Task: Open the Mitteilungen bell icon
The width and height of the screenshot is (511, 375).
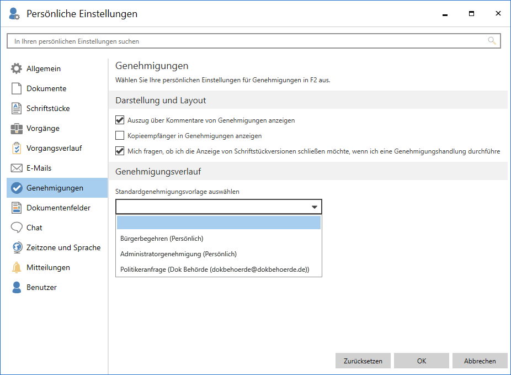Action: click(x=17, y=268)
